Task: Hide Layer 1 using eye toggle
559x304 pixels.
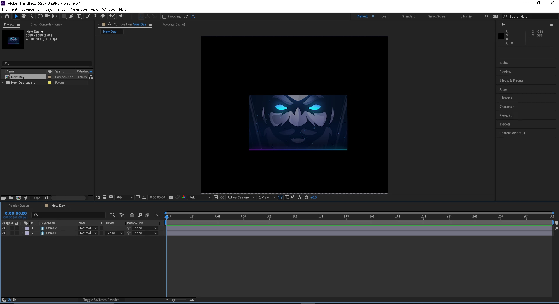Action: pyautogui.click(x=4, y=233)
